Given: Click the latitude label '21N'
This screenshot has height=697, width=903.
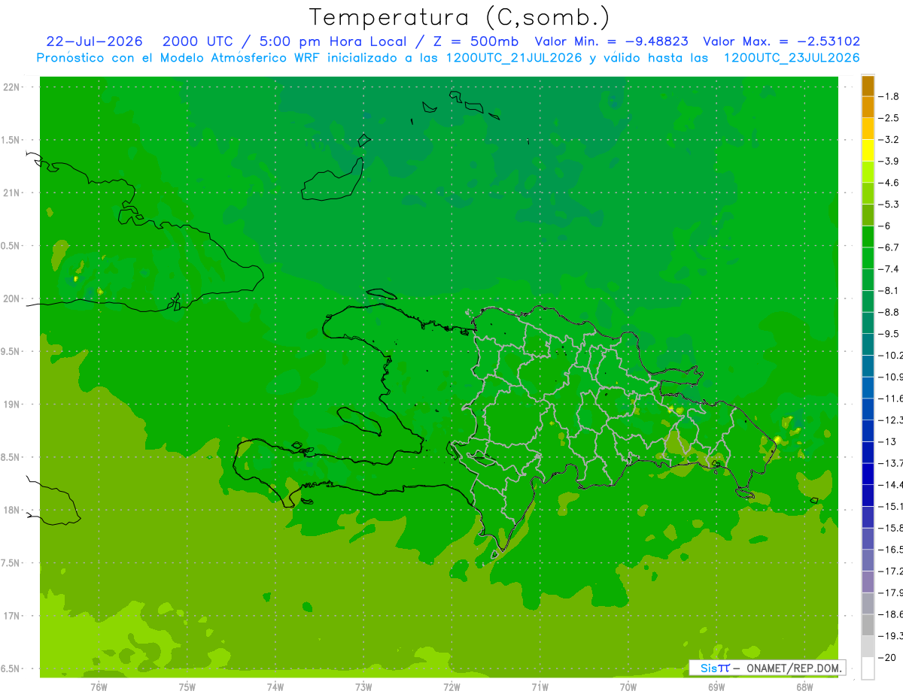Looking at the screenshot, I should click(12, 192).
